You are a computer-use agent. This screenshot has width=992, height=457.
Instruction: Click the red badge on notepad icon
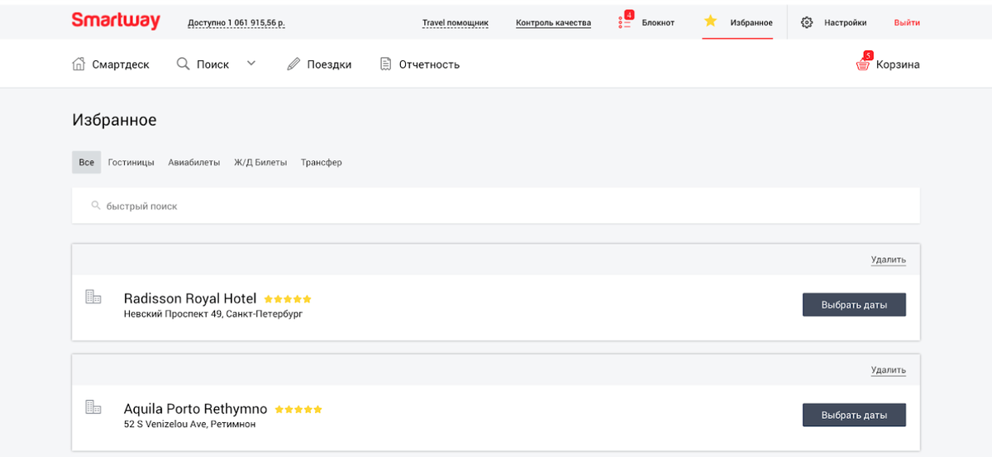click(x=629, y=15)
